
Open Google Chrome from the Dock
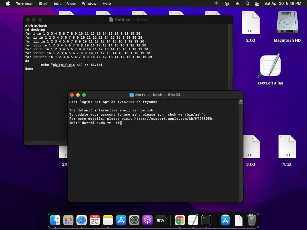click(180, 220)
